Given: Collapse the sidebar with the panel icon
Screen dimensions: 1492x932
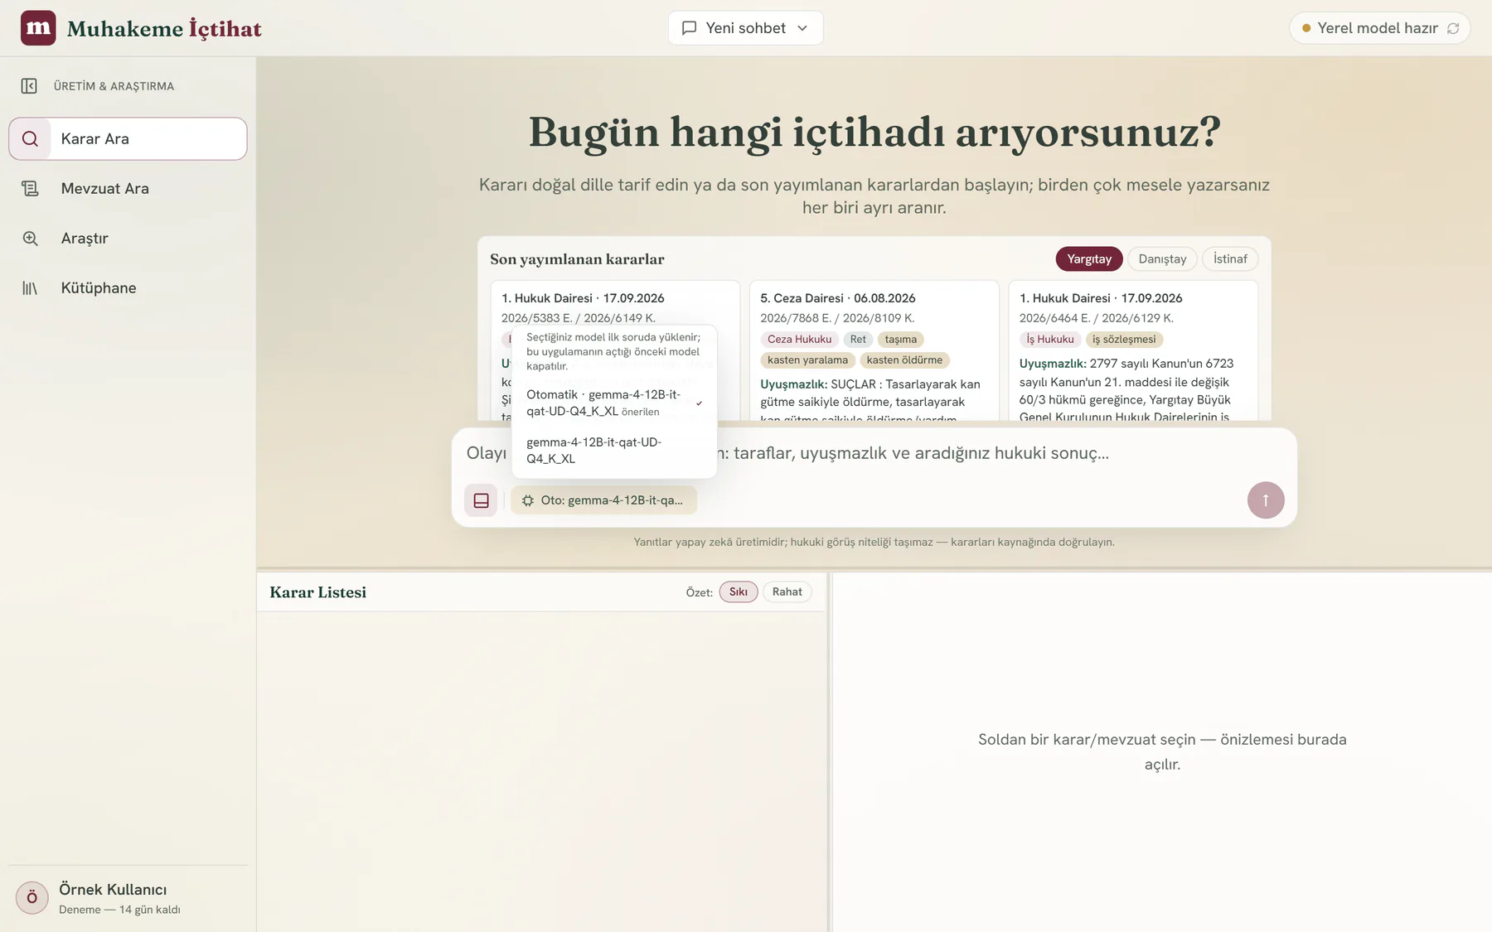Looking at the screenshot, I should click(x=29, y=86).
